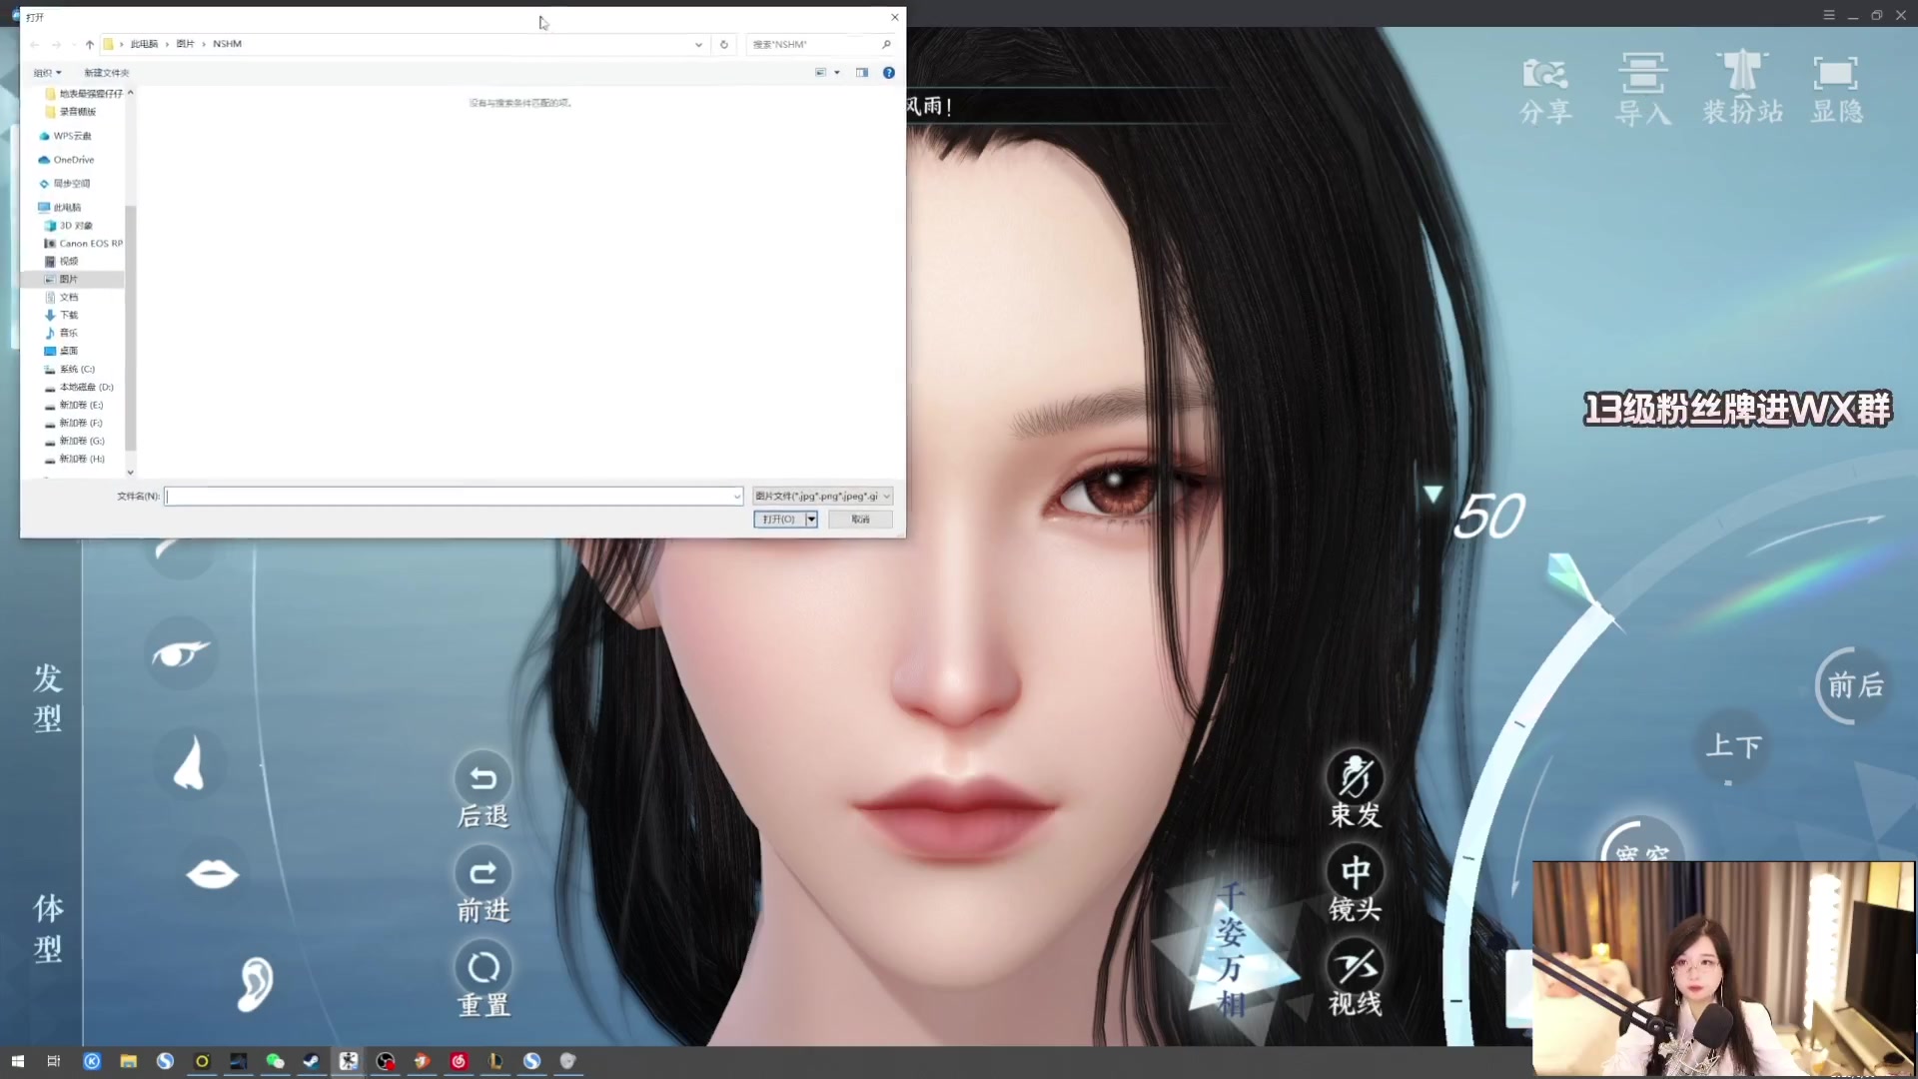This screenshot has height=1079, width=1918.
Task: Click 图片 in the breadcrumb path
Action: pyautogui.click(x=185, y=44)
